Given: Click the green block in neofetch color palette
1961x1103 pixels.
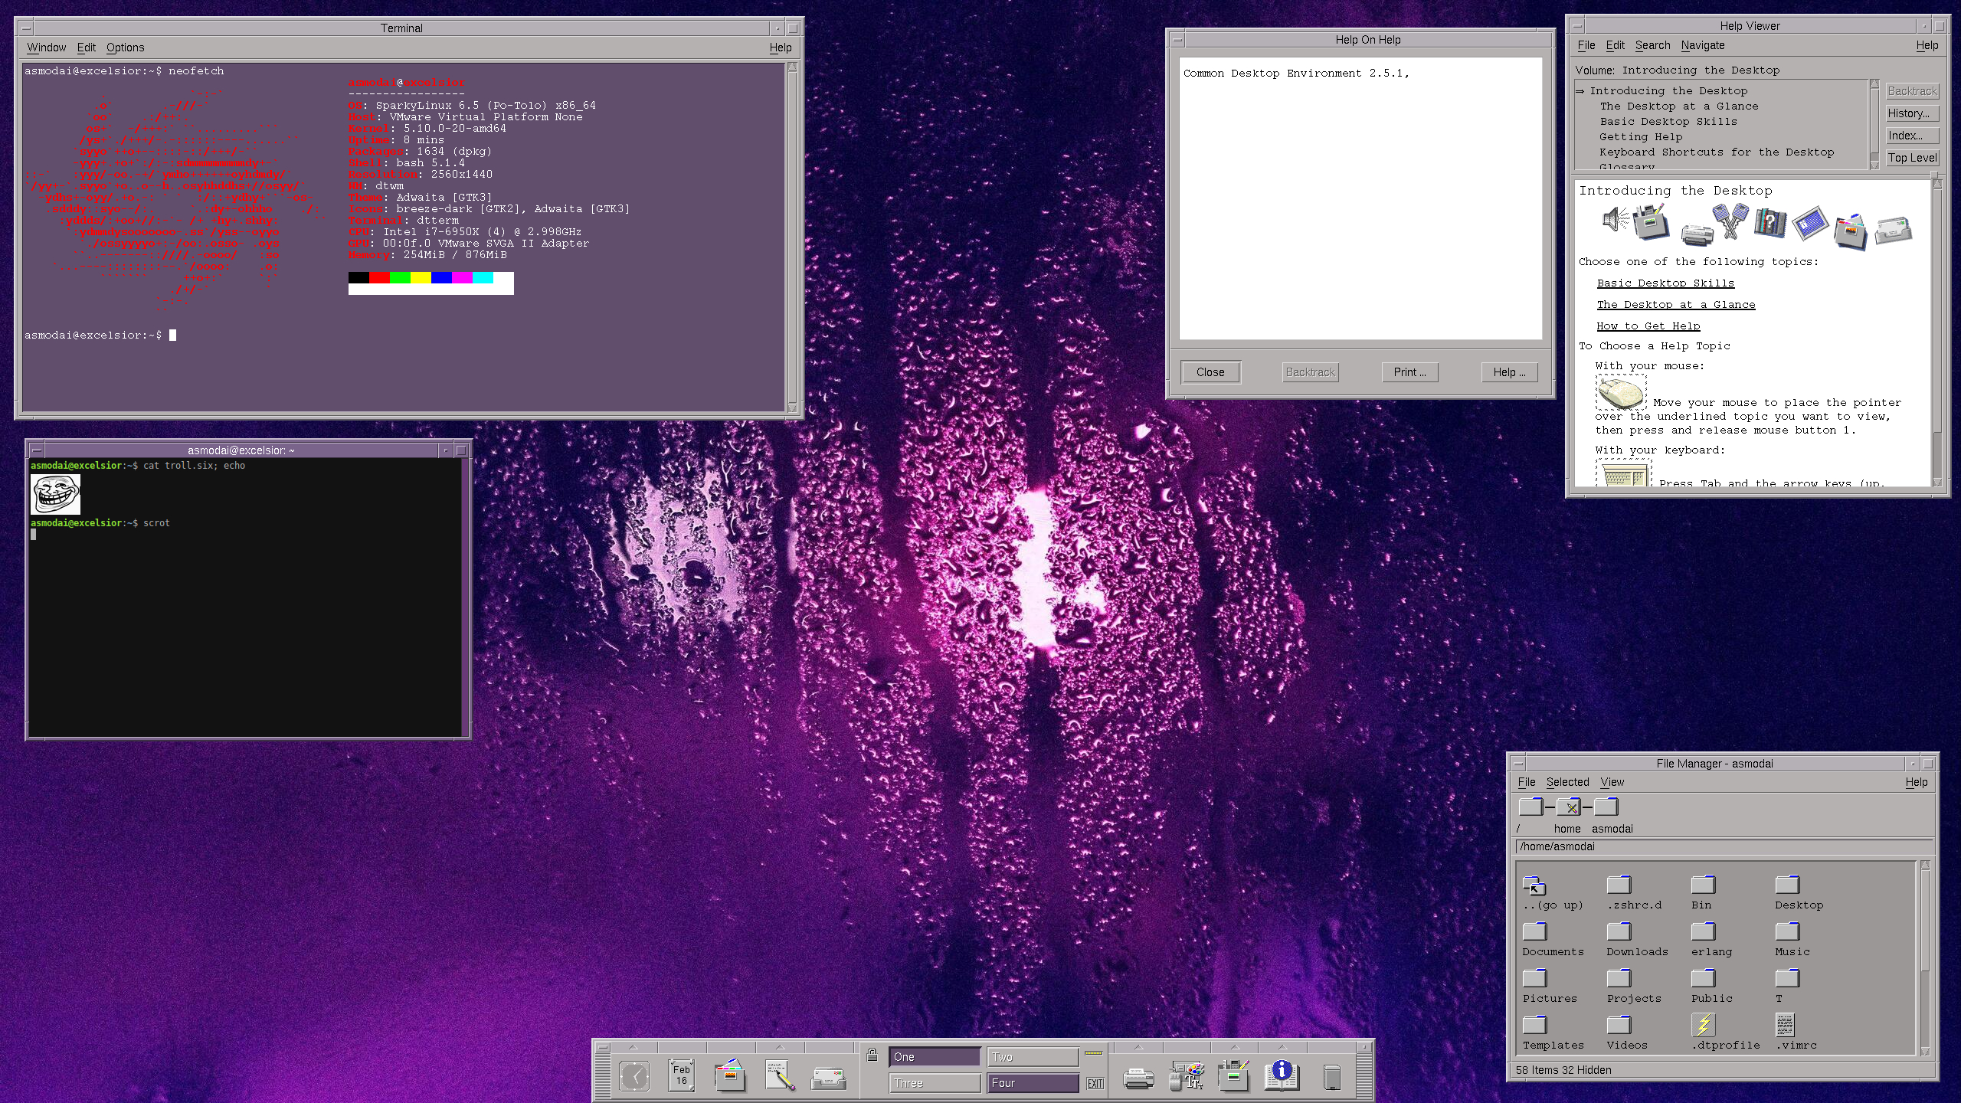Looking at the screenshot, I should point(400,277).
